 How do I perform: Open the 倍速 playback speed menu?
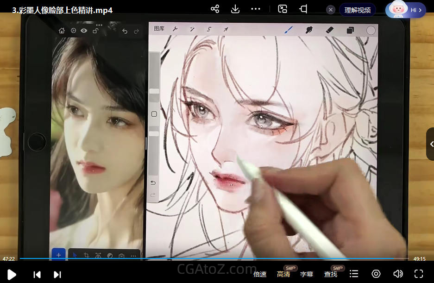click(x=260, y=274)
